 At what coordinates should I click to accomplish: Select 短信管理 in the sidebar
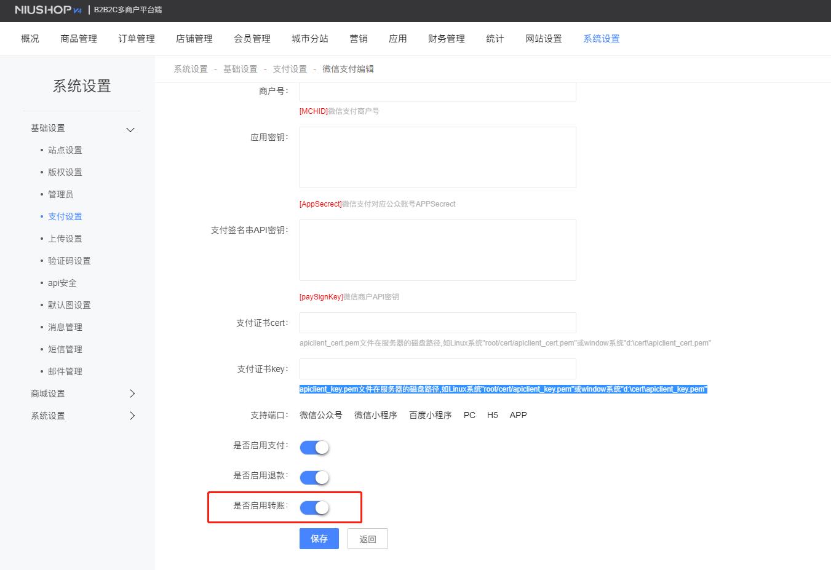[x=64, y=349]
